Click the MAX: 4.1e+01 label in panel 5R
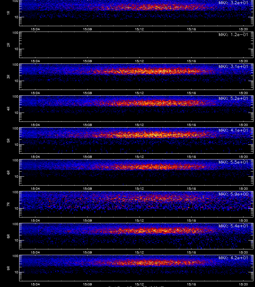This screenshot has height=287, width=255. pos(233,130)
